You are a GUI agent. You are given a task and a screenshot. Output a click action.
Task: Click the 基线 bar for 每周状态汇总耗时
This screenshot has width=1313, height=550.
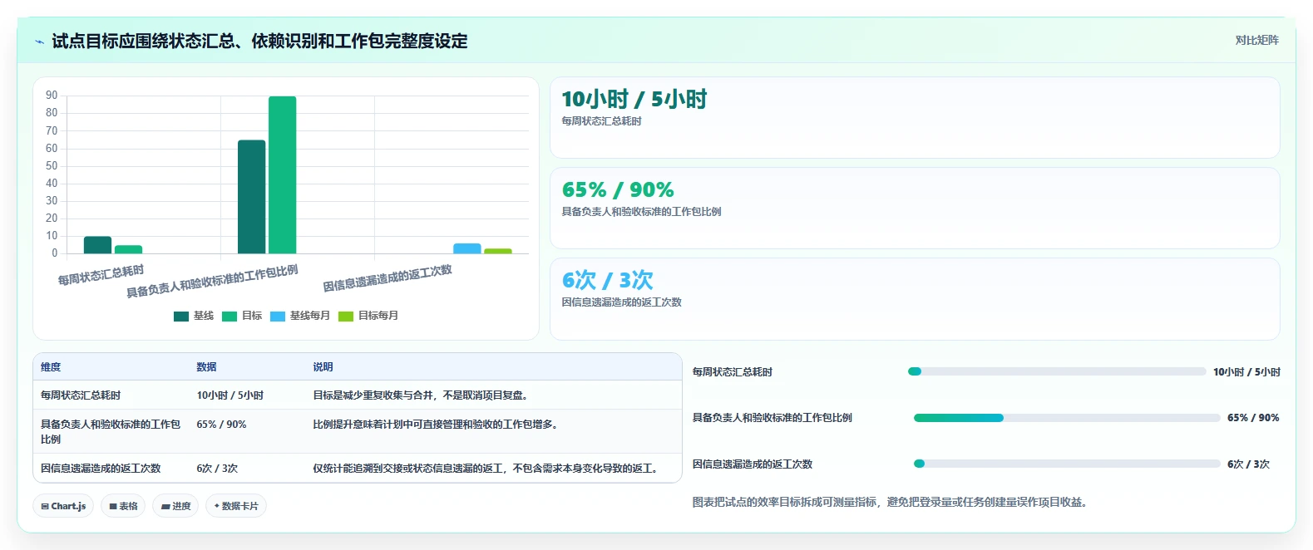(x=97, y=245)
